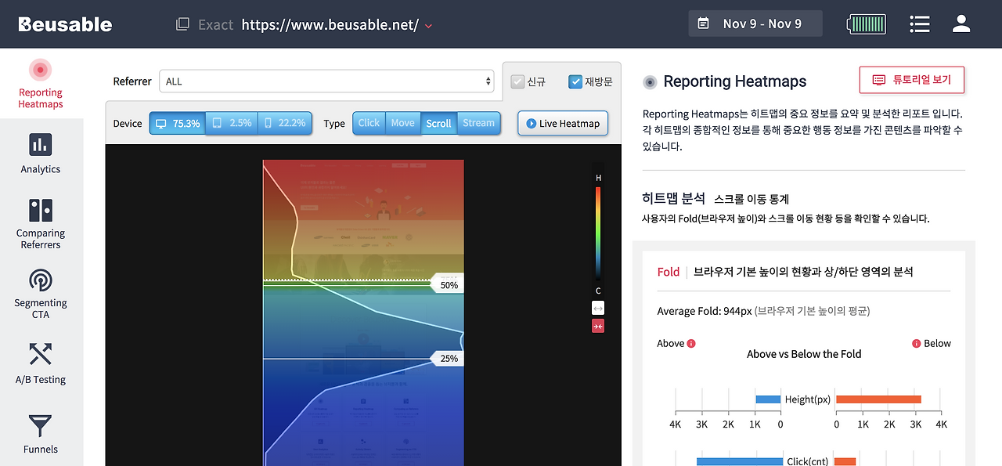Click the Reporting Heatmaps title radio icon

[650, 81]
